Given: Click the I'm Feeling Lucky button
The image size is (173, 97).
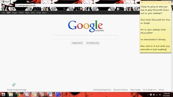Looking at the screenshot, I should point(93,43).
